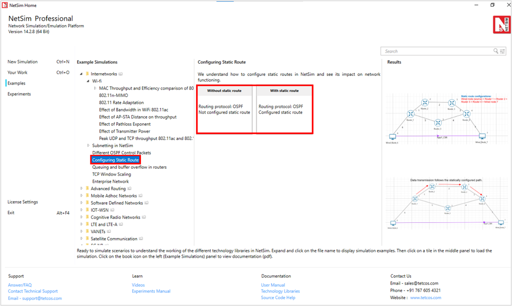This screenshot has height=306, width=512.
Task: Open search filter settings icon
Action: pyautogui.click(x=503, y=51)
